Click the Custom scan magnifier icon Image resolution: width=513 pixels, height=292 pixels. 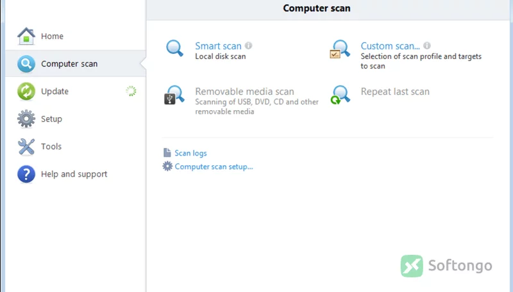tap(340, 49)
